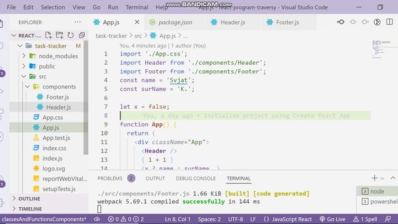
Task: Open Explorer views and more actions menu
Action: click(x=78, y=22)
